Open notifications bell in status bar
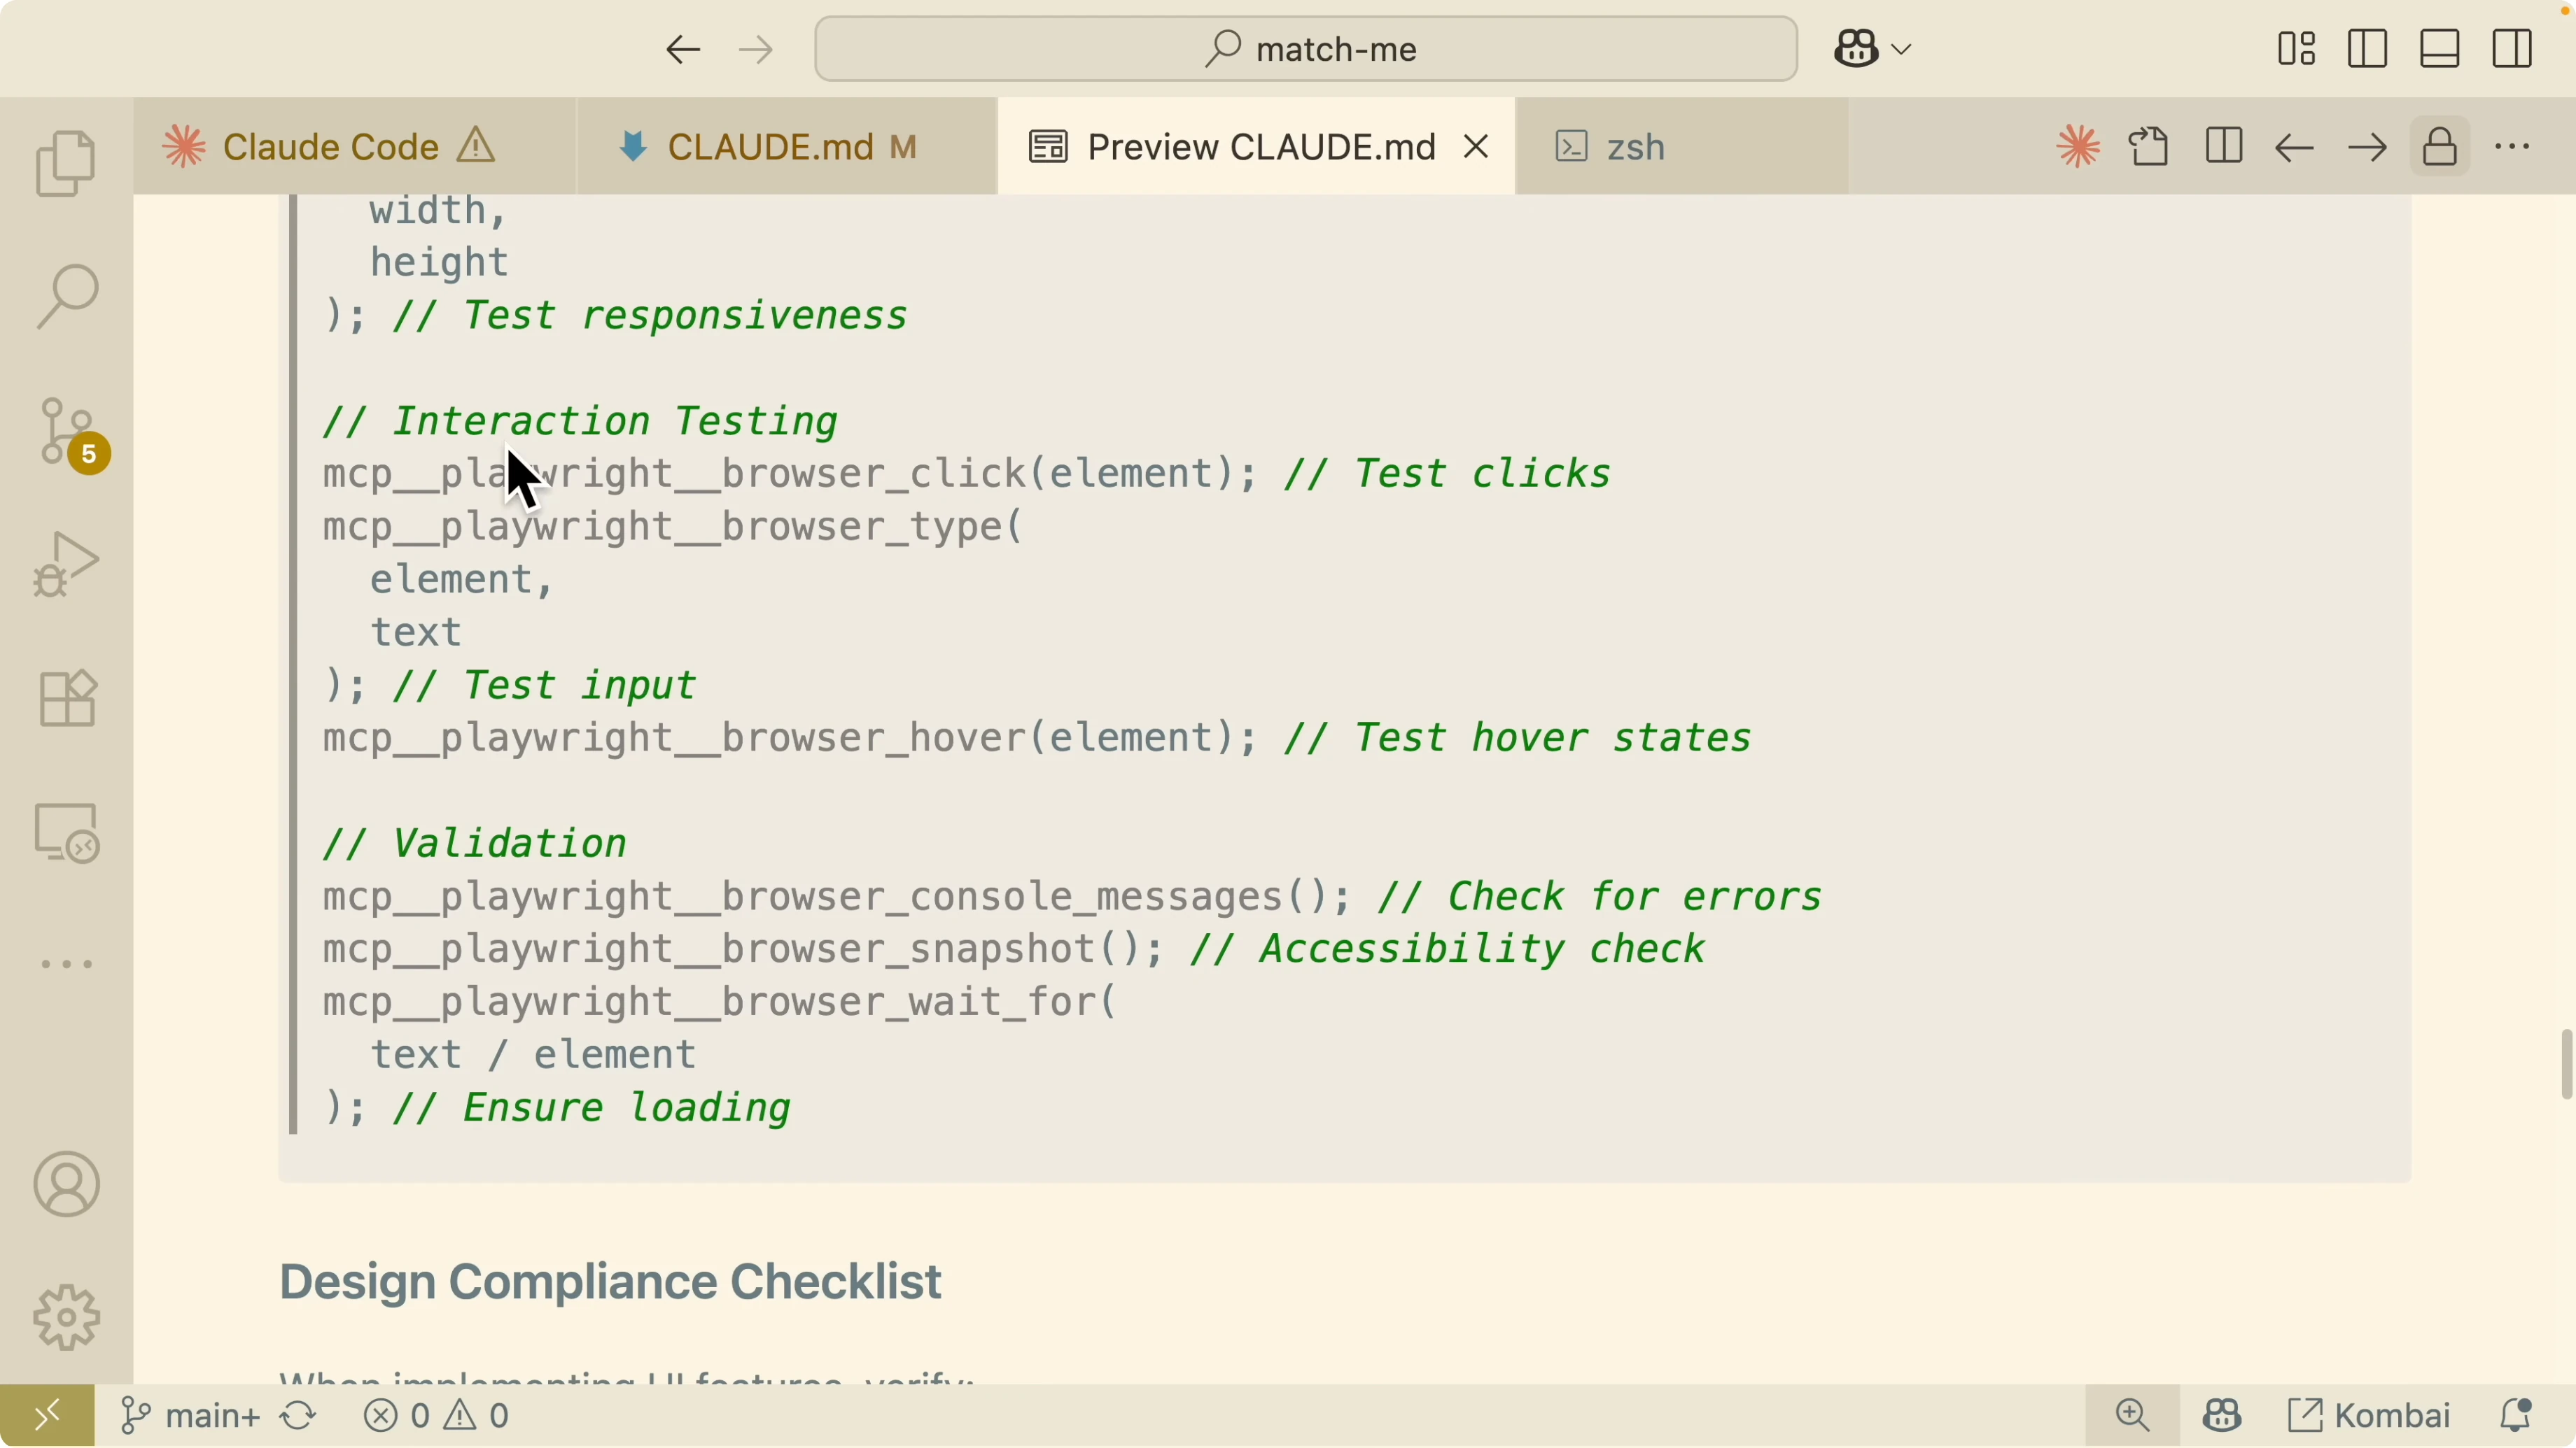The height and width of the screenshot is (1448, 2576). [x=2515, y=1415]
